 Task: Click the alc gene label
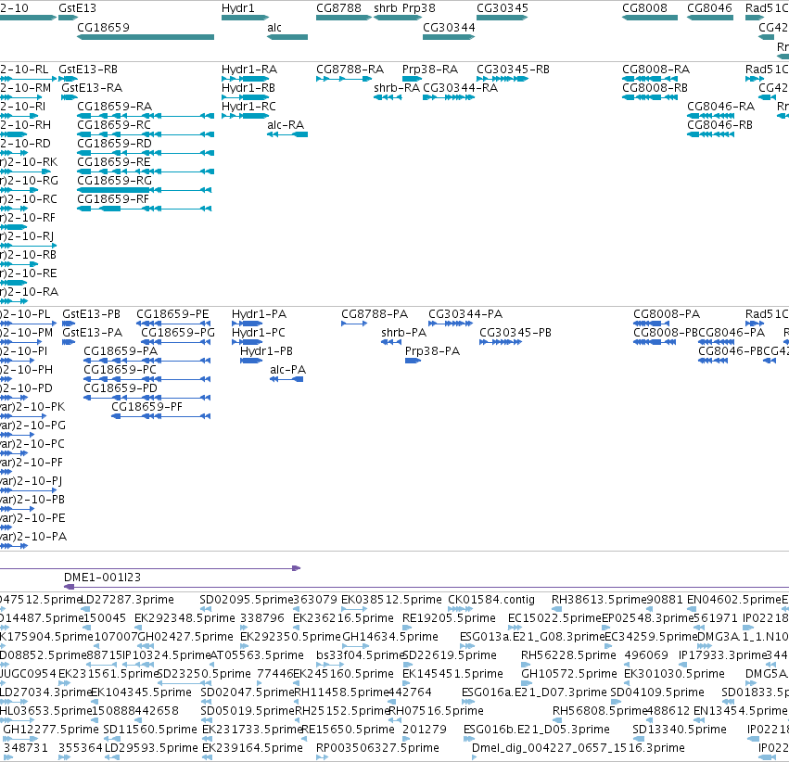click(x=274, y=28)
